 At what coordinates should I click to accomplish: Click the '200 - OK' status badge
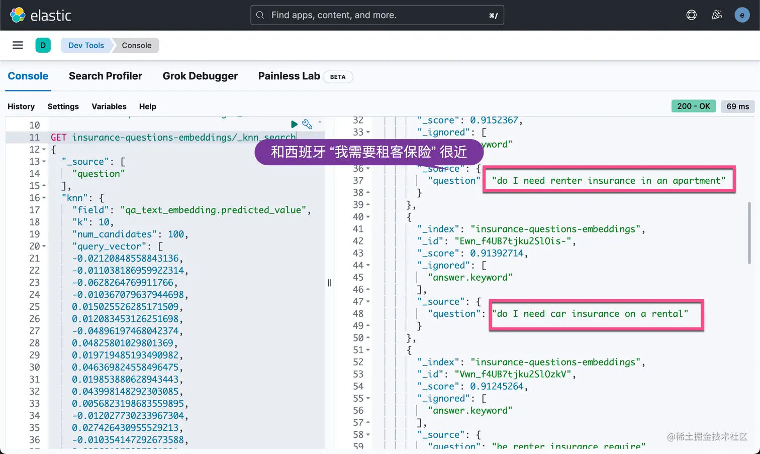click(693, 106)
